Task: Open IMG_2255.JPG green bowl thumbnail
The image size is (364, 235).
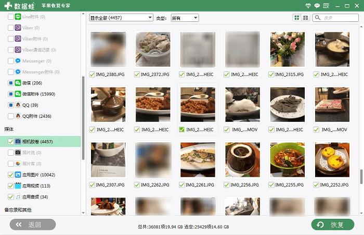Action: coord(288,159)
